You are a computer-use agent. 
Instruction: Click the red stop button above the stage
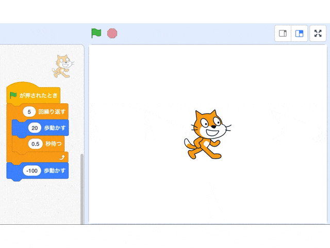click(112, 33)
